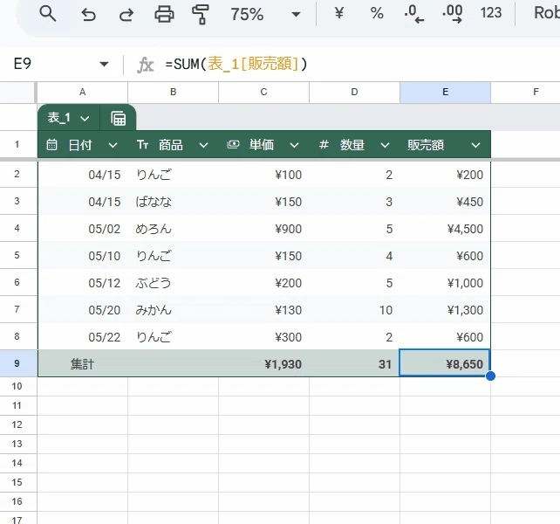Click the date type icon in 日付 header
560x524 pixels.
click(x=51, y=144)
